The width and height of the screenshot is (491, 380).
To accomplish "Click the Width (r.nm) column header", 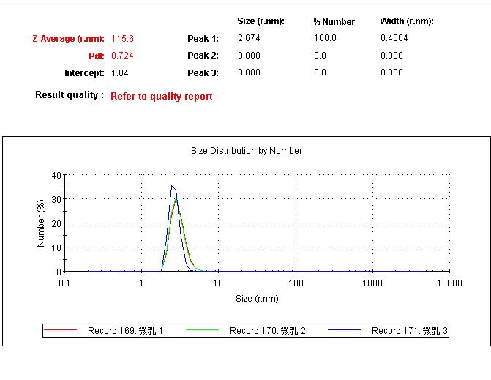I will click(x=407, y=21).
